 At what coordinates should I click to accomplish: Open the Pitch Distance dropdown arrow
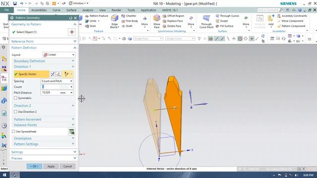click(x=71, y=92)
